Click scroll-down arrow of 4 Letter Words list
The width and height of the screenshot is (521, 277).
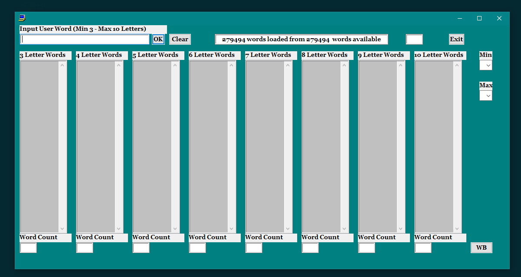point(119,229)
